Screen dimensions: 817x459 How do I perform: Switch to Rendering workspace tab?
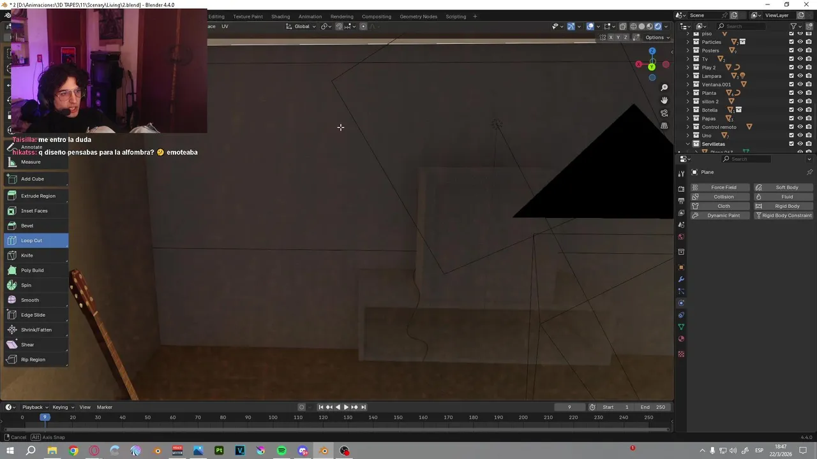click(x=341, y=16)
